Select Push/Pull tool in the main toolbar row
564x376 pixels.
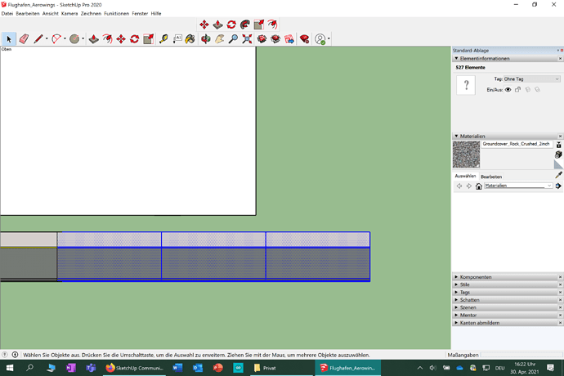pyautogui.click(x=93, y=39)
